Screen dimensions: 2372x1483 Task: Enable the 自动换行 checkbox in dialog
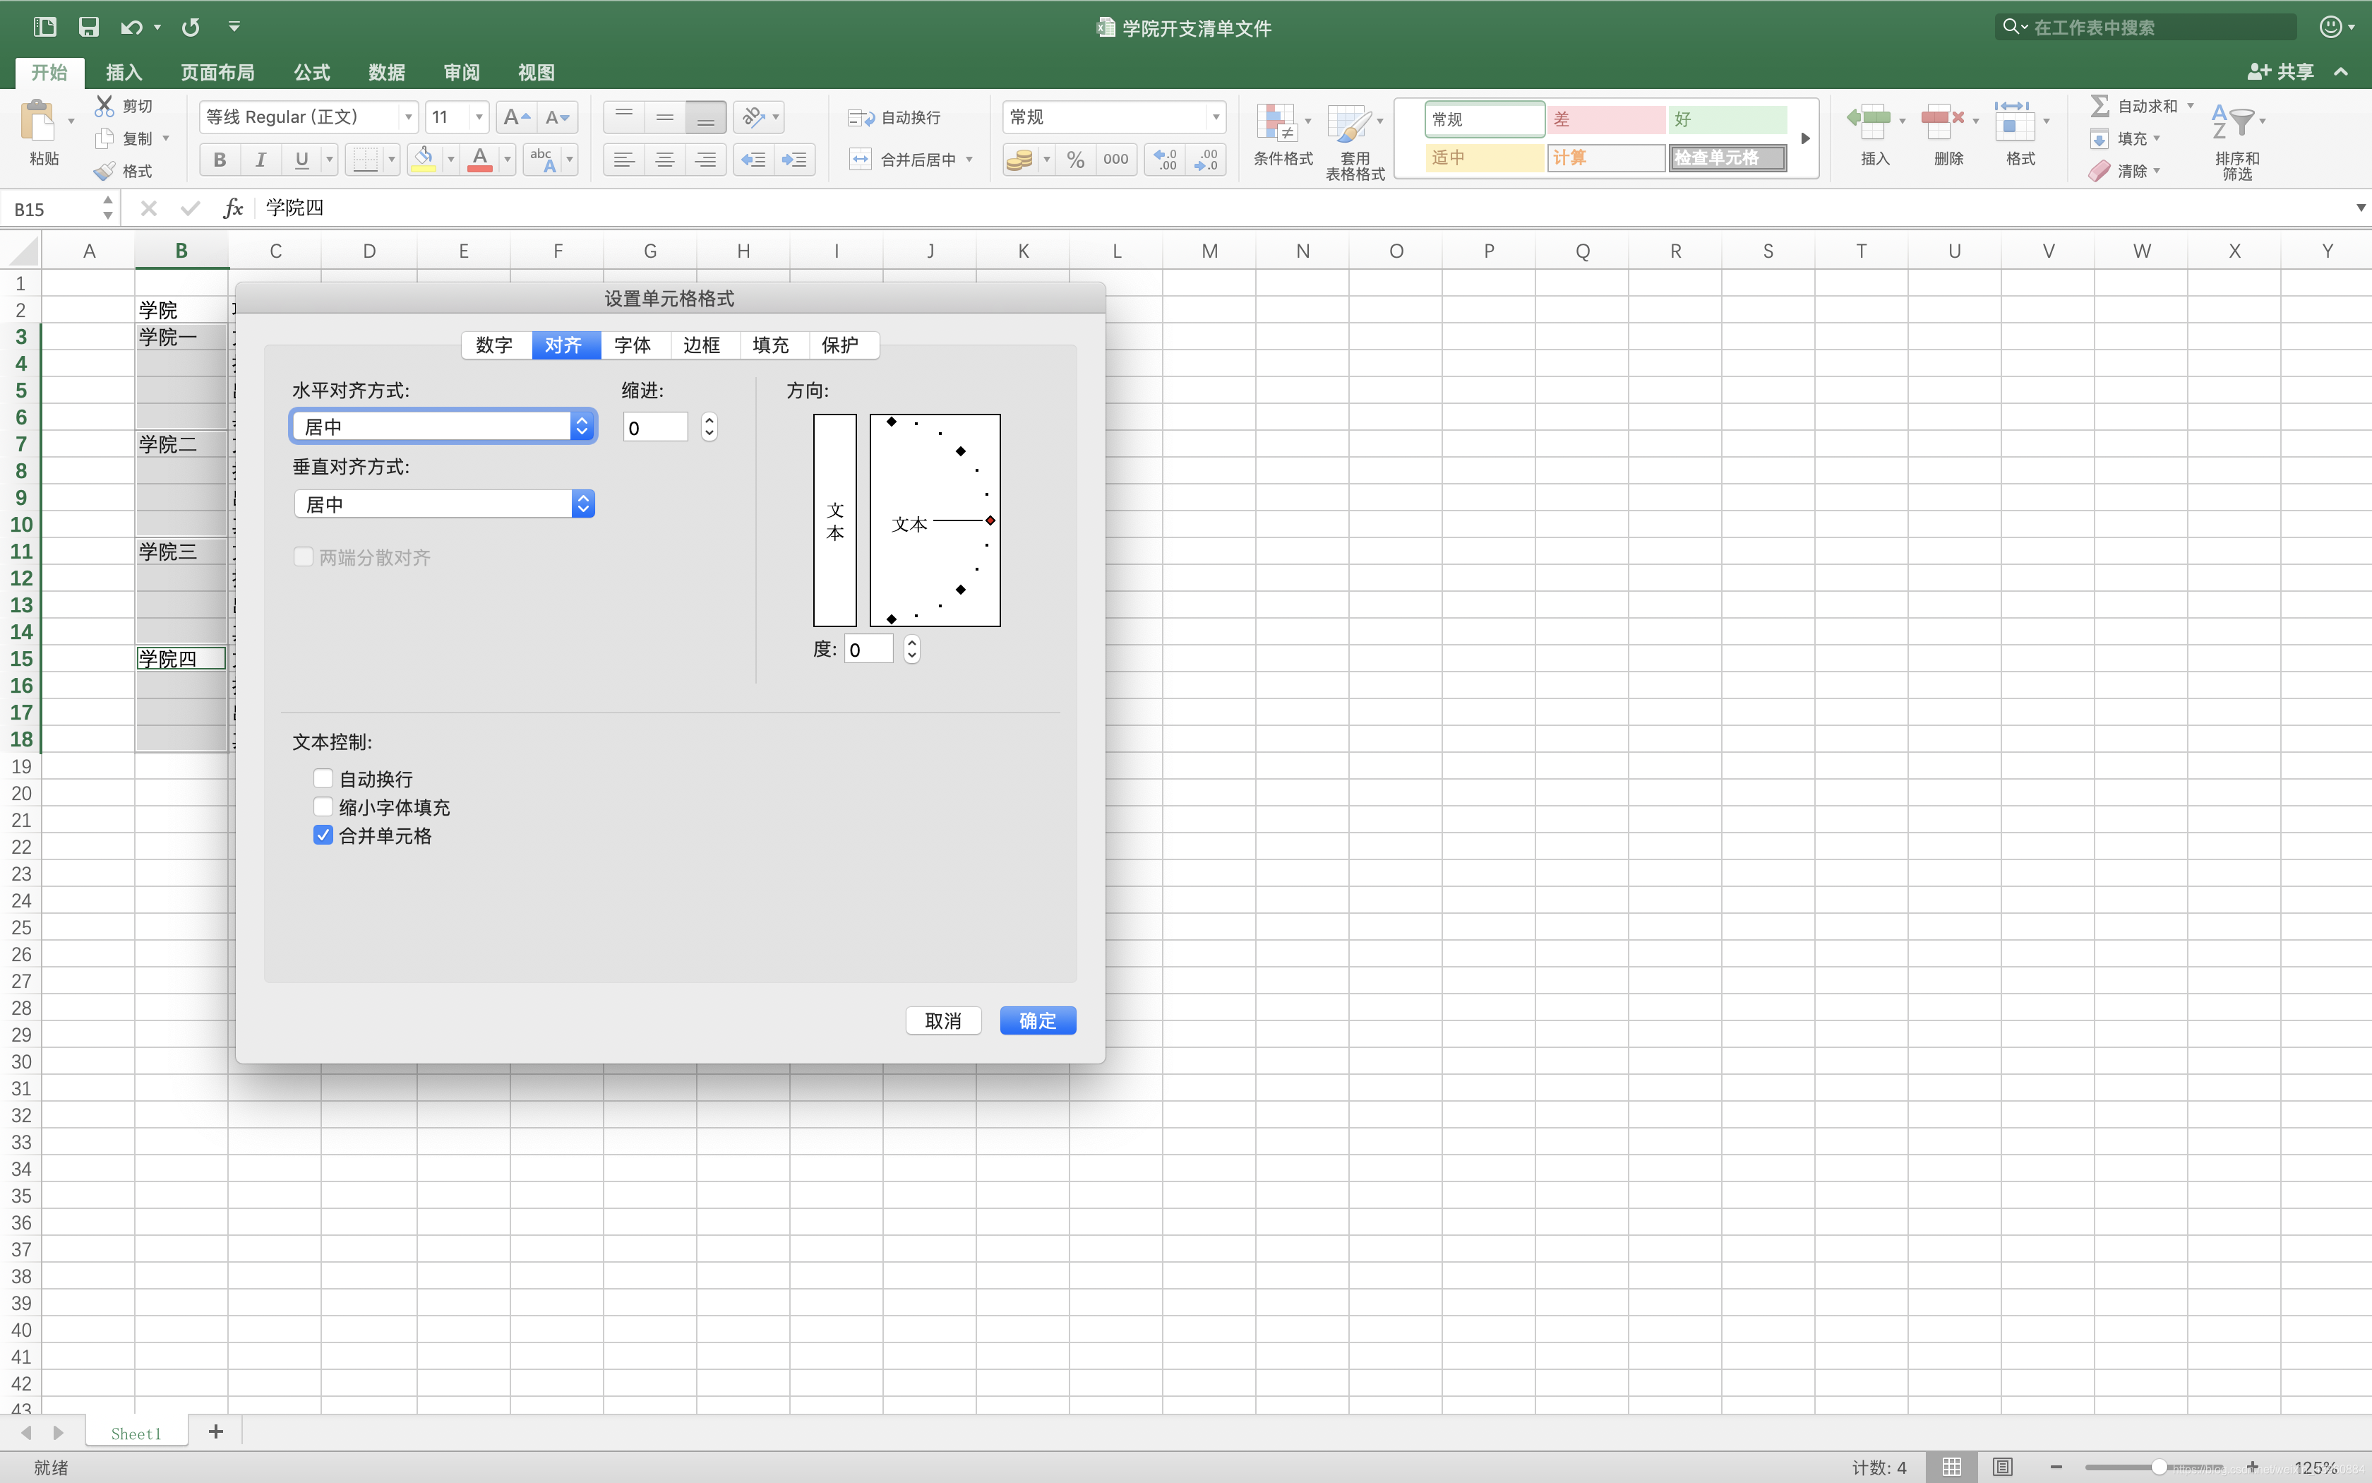(x=323, y=779)
